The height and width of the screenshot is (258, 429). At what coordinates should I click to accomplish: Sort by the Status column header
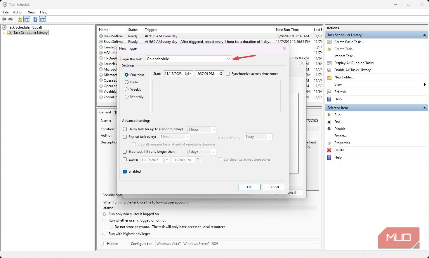pyautogui.click(x=135, y=30)
